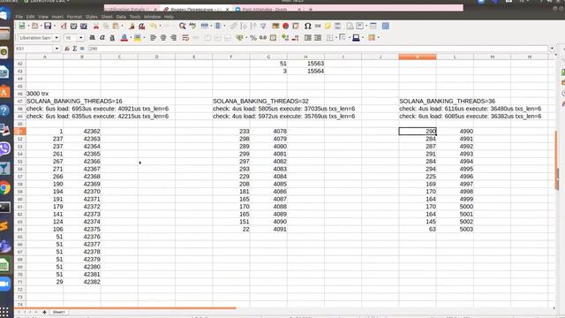The image size is (565, 318).
Task: Click the background color highlight swatch
Action: (138, 37)
